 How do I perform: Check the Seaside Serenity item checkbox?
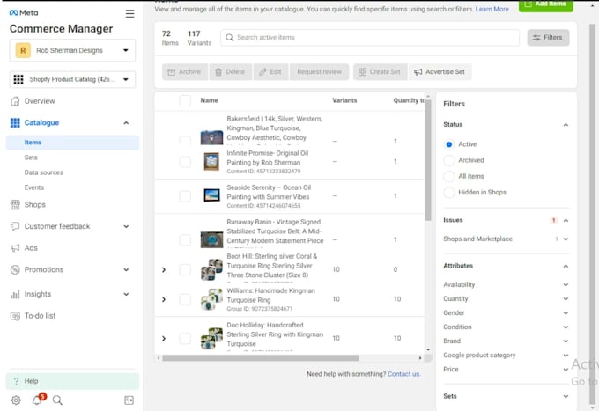tap(185, 196)
